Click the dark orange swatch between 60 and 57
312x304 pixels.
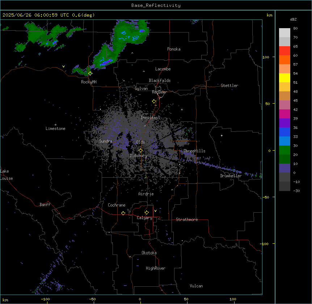(284, 60)
